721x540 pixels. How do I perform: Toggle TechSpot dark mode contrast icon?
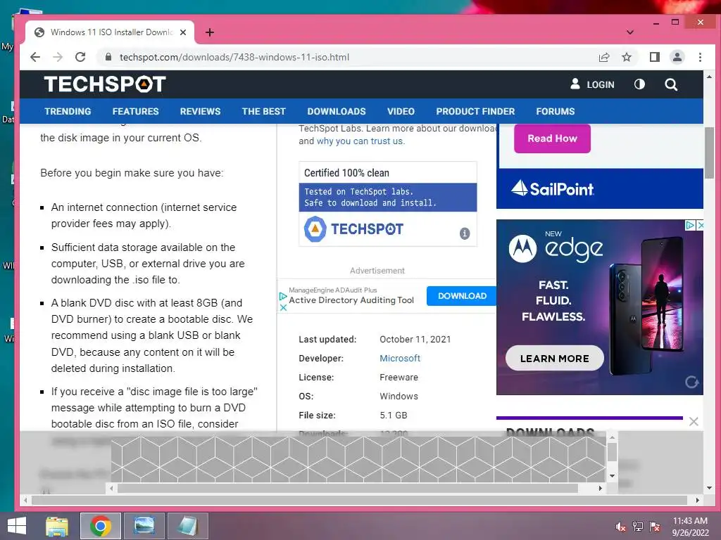tap(639, 84)
